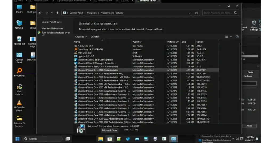Sort by the Publisher column header
273x143 pixels.
coord(149,42)
